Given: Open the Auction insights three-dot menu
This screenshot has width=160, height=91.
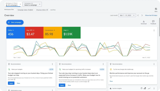Looking at the screenshot, I should pyautogui.click(x=154, y=88).
